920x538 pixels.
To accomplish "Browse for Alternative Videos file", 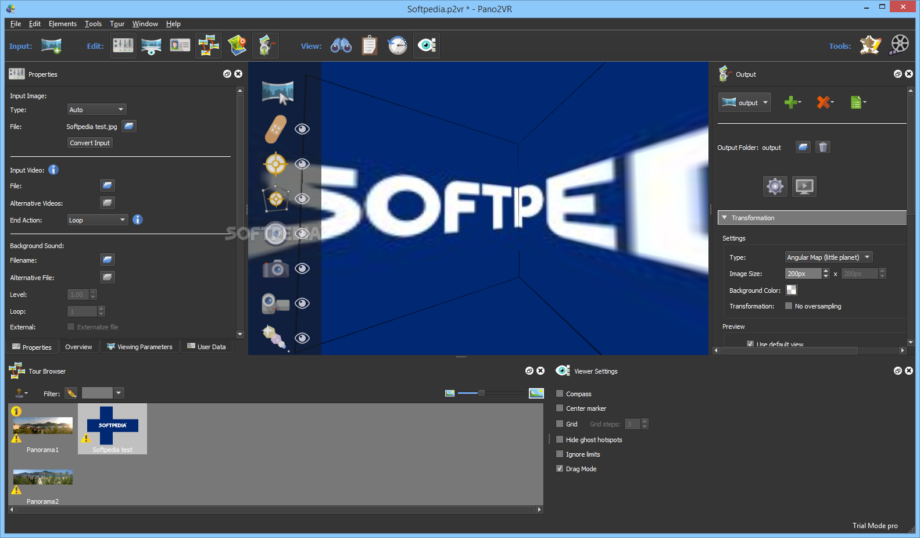I will (x=108, y=203).
